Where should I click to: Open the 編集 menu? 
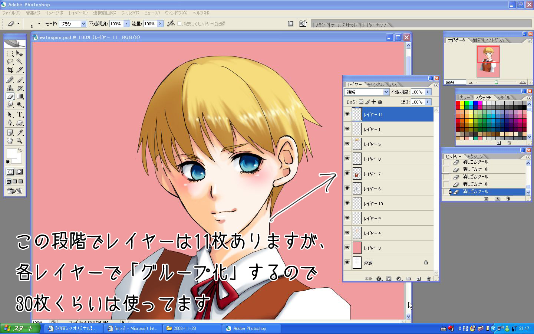click(x=33, y=13)
